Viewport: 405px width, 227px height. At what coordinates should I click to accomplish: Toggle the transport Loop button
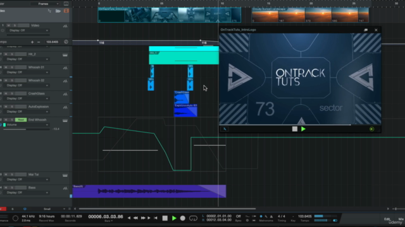click(x=193, y=218)
